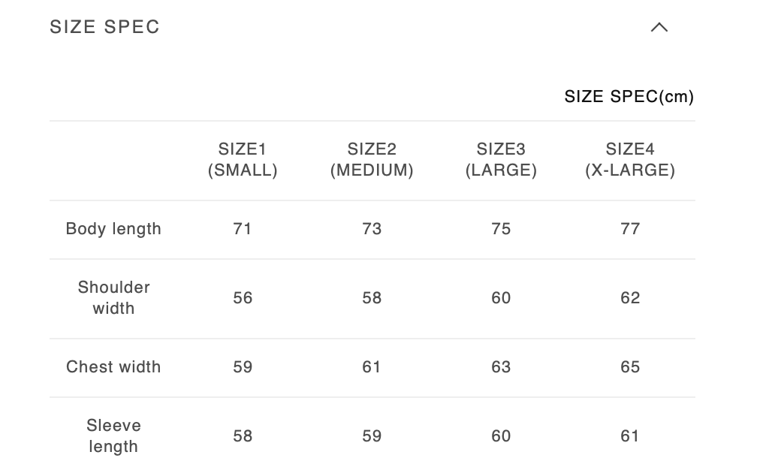The image size is (772, 473).
Task: Click the SIZE SPEC(cm) unit label
Action: coord(629,97)
